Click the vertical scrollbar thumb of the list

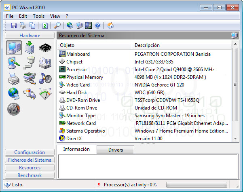coord(235,84)
